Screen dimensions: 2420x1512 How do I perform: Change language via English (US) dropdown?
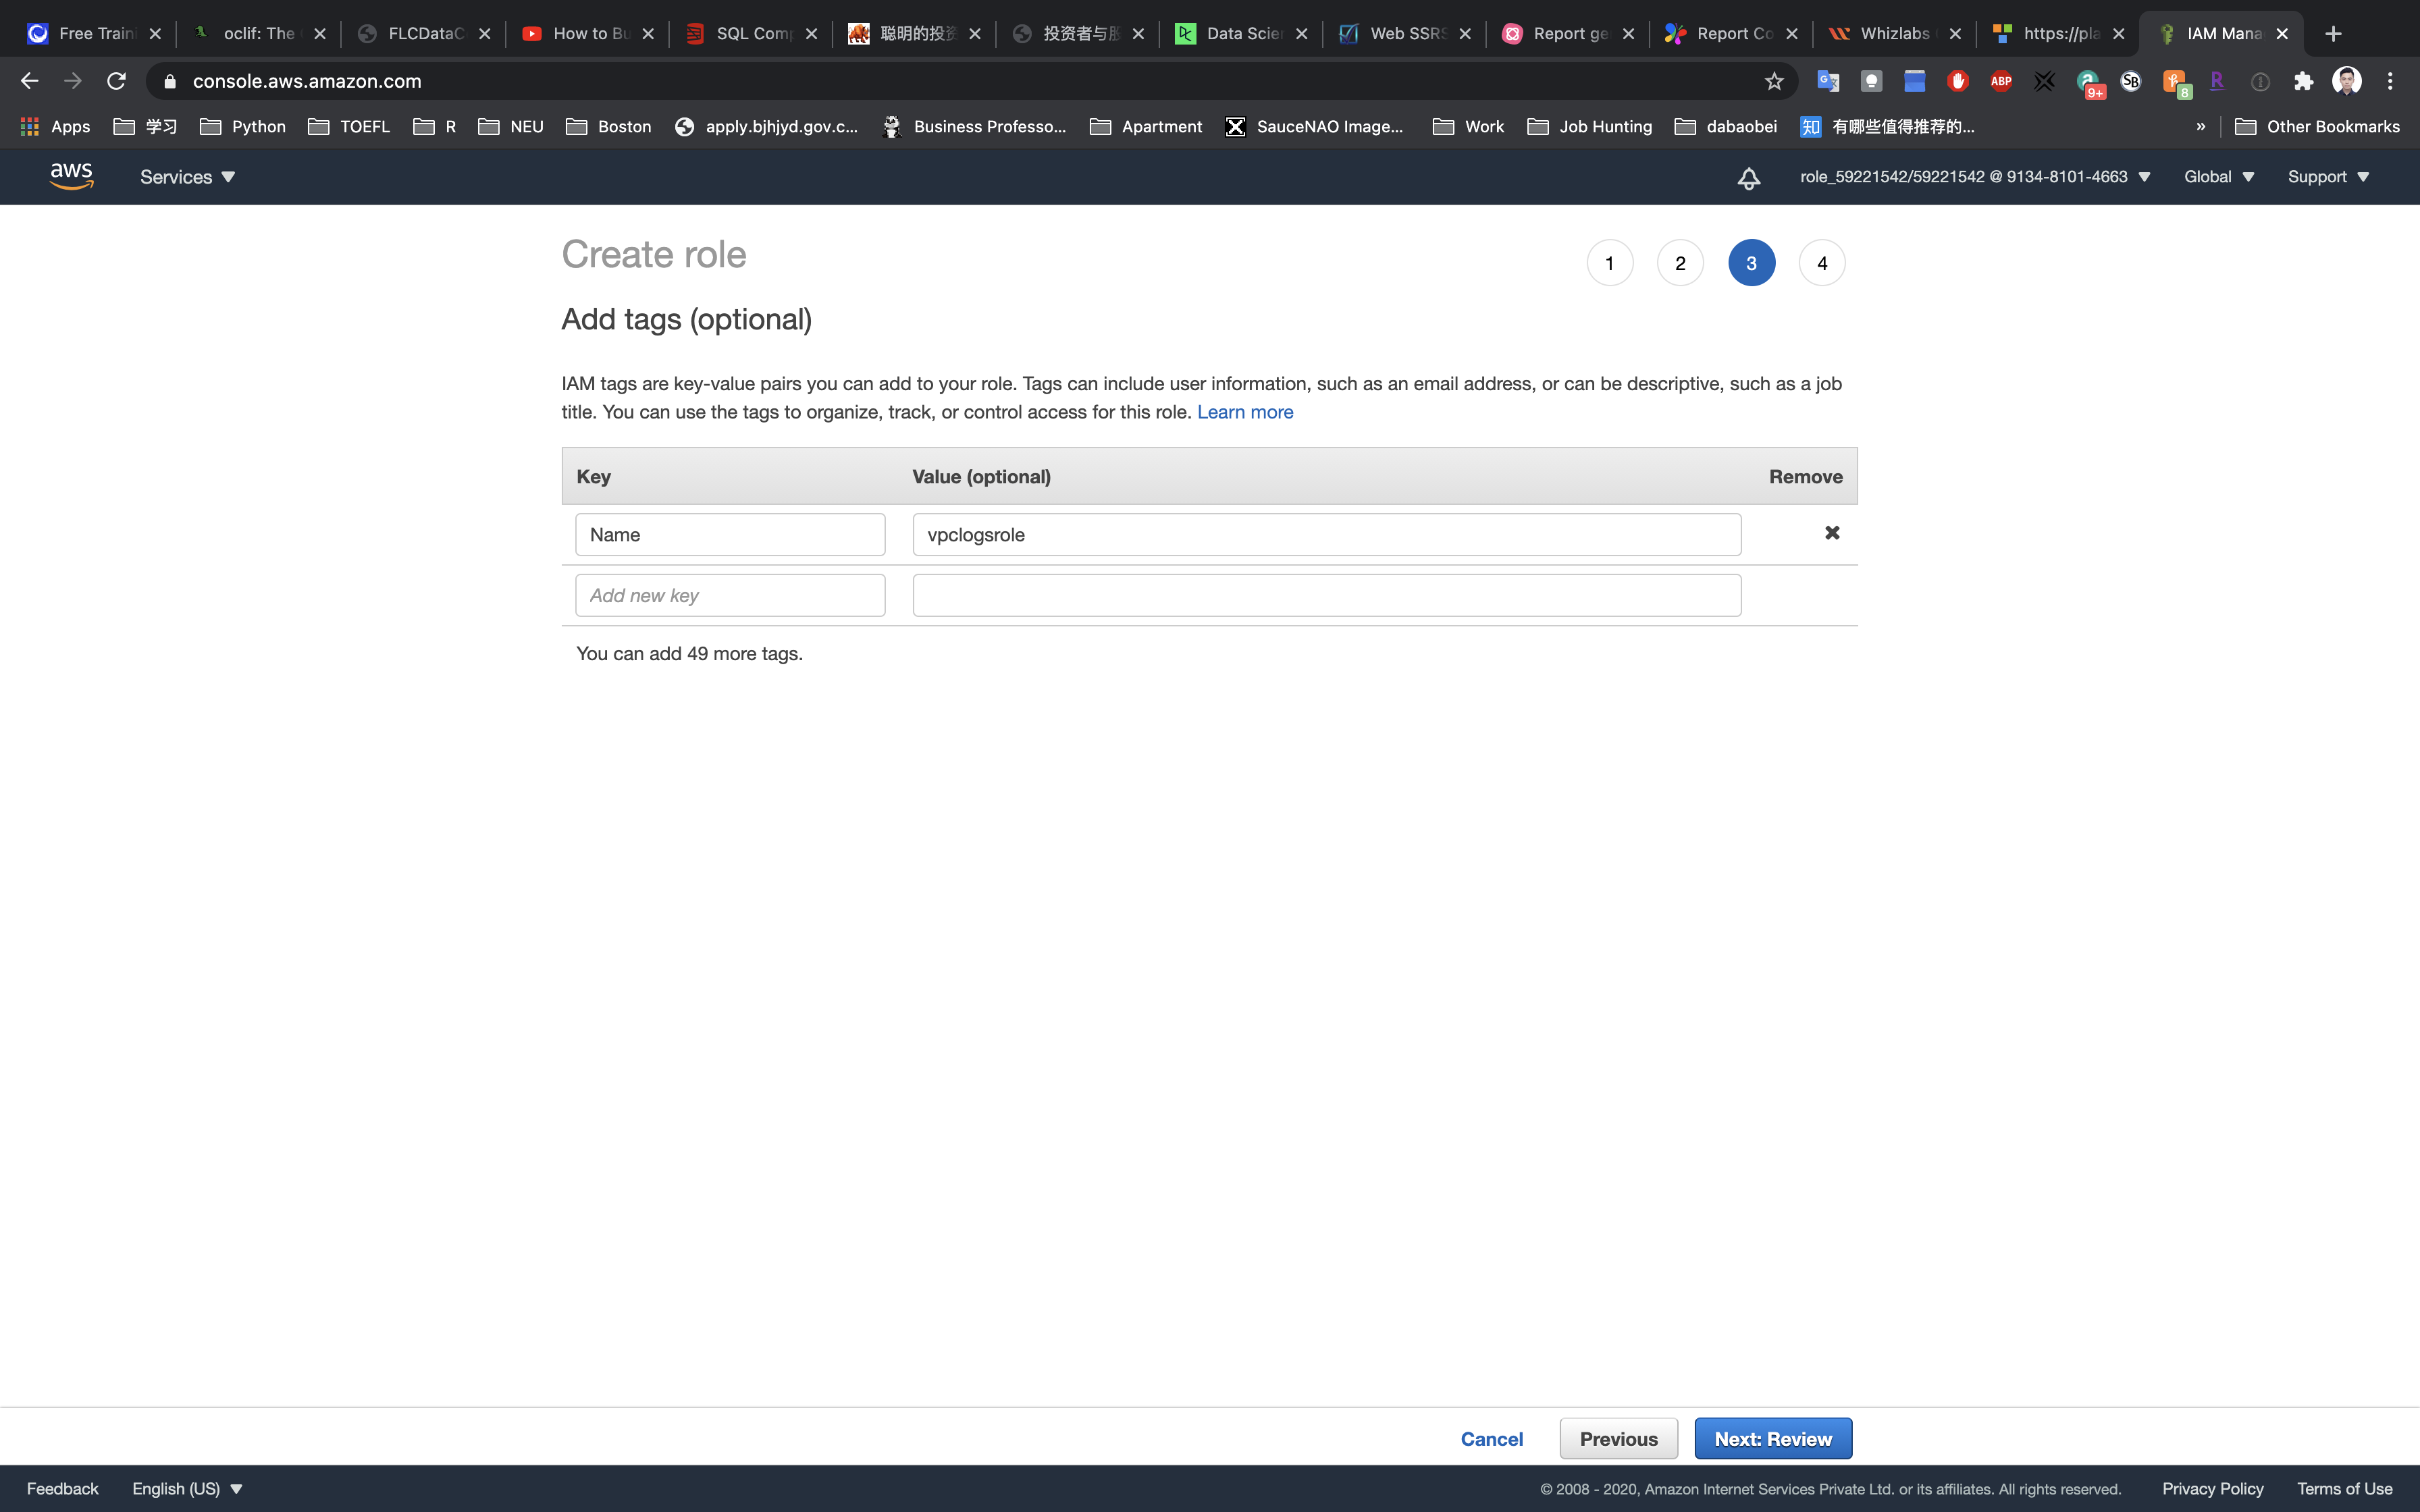187,1488
